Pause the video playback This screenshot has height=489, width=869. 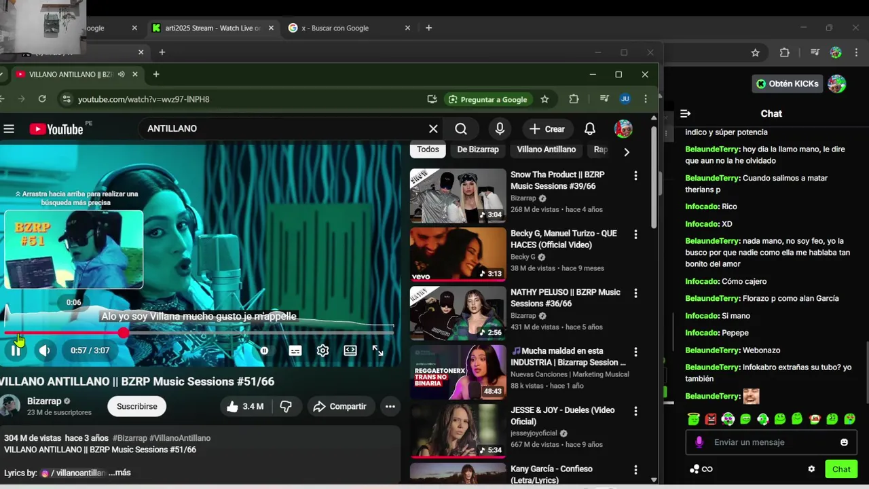[x=16, y=350]
